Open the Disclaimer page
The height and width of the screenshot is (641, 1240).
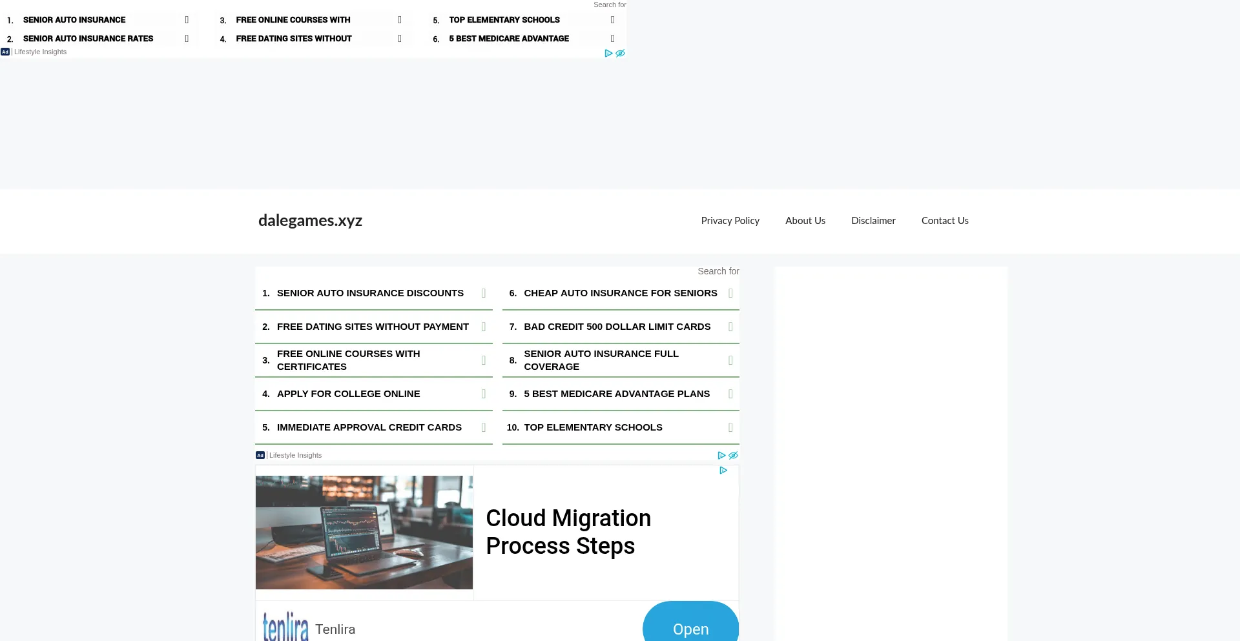point(873,221)
